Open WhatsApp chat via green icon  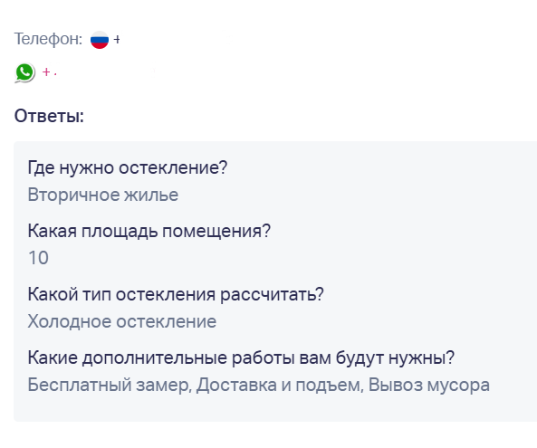25,72
